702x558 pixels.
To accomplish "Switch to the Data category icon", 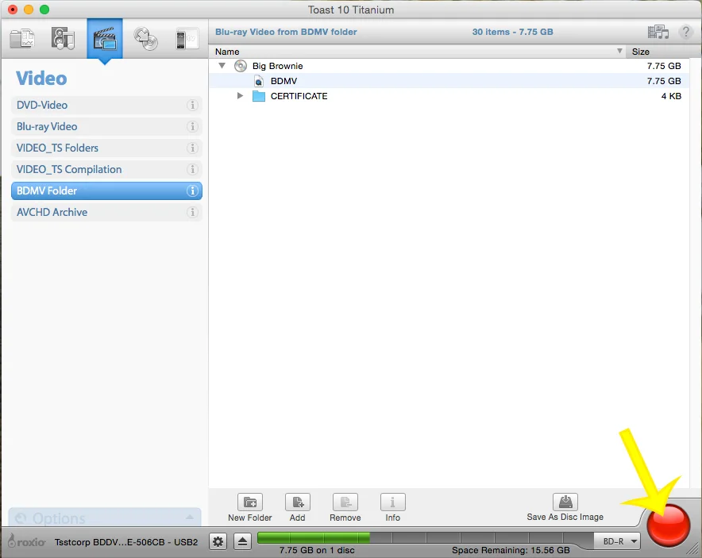I will (x=22, y=38).
